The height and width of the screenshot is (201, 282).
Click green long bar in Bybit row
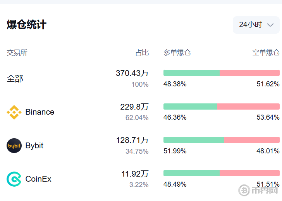pos(193,140)
